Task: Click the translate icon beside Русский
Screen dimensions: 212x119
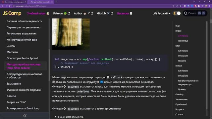Action: click(155, 13)
